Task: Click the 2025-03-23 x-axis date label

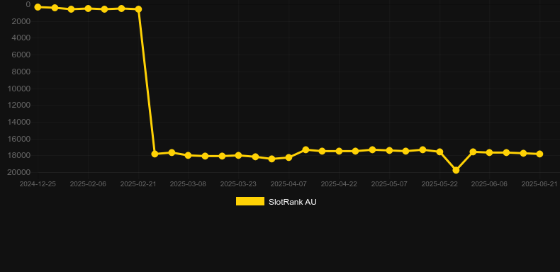Action: (238, 184)
